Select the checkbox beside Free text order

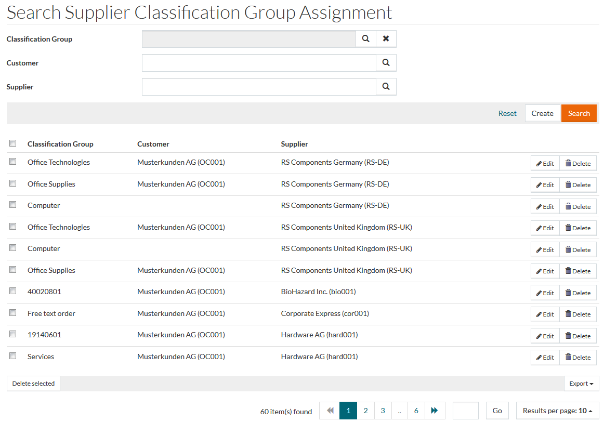(x=13, y=313)
